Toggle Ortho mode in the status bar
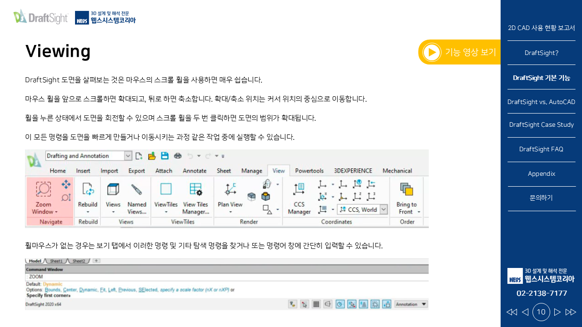Viewport: 582px width, 327px height. [328, 304]
